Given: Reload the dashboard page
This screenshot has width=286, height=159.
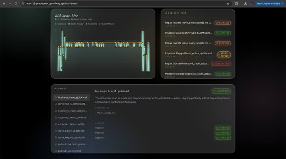Looking at the screenshot, I should click(16, 4).
